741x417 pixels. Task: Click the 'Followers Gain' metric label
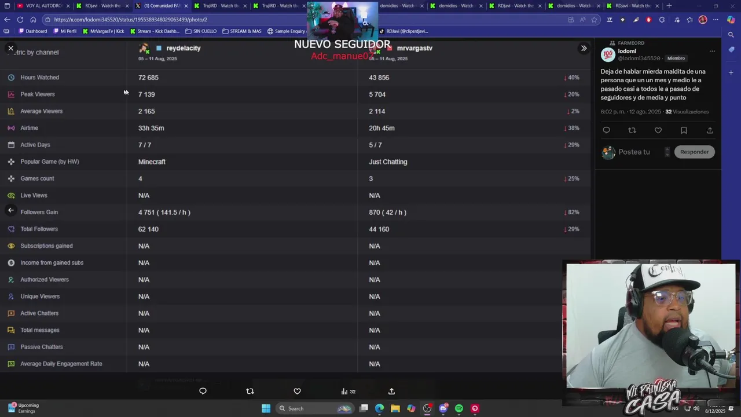[x=39, y=213]
